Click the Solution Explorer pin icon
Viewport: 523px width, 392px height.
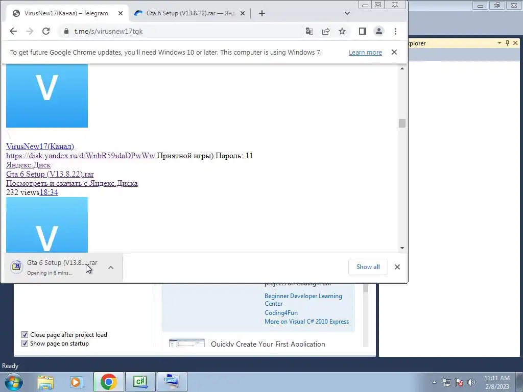point(507,43)
